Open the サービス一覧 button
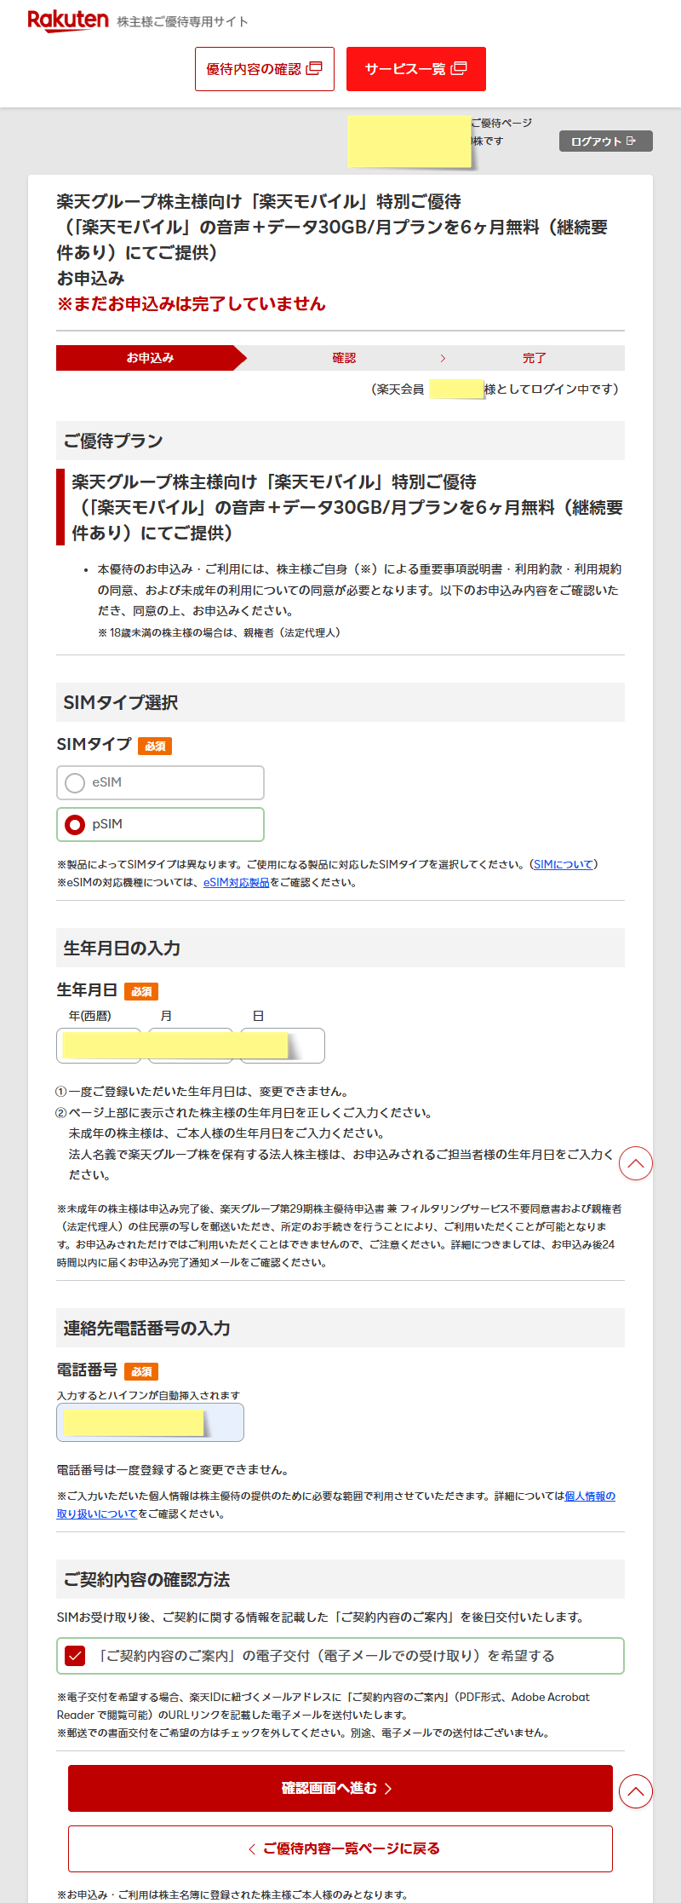Image resolution: width=681 pixels, height=1903 pixels. pyautogui.click(x=416, y=69)
